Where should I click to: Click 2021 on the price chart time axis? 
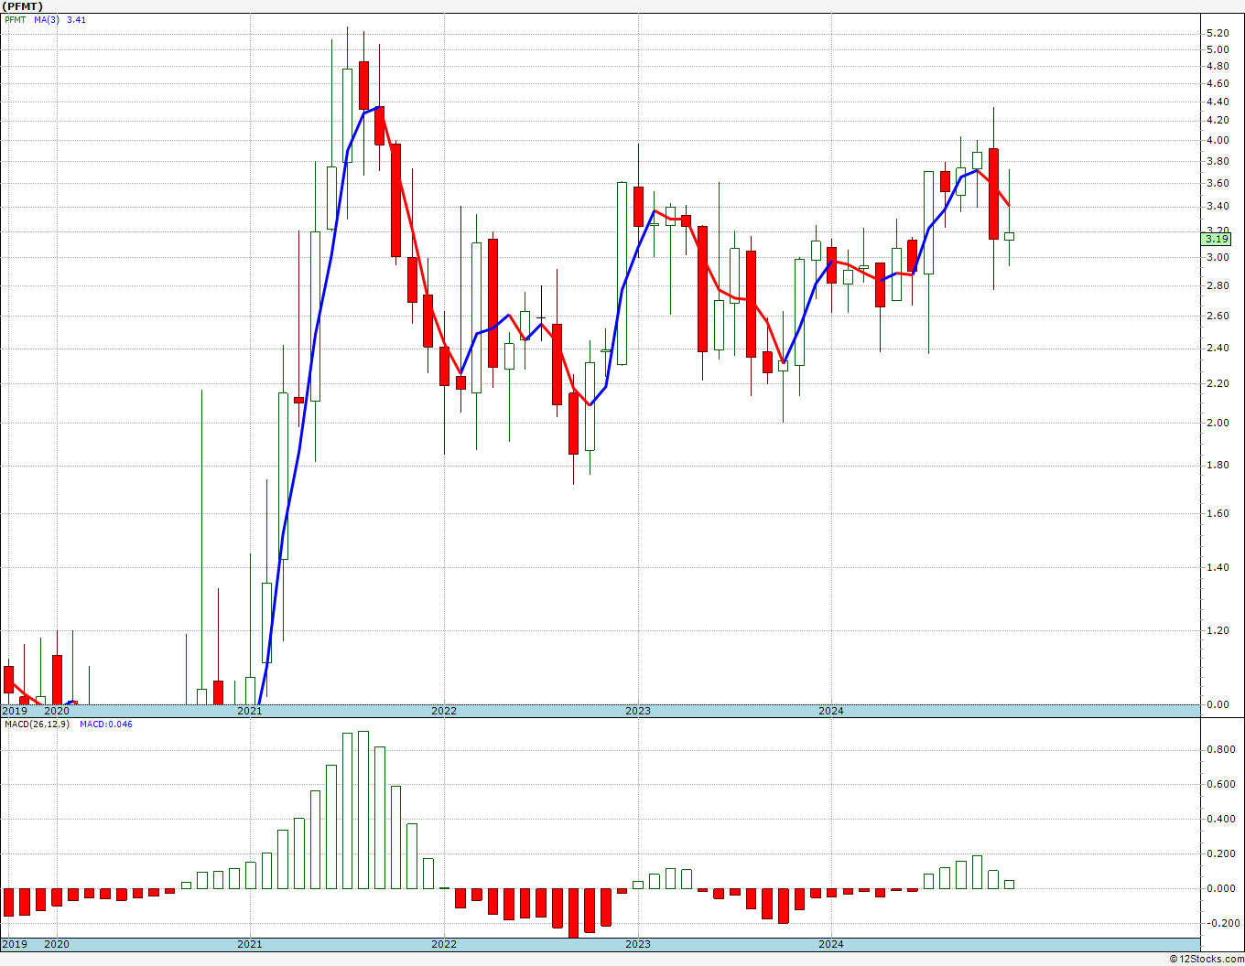250,711
